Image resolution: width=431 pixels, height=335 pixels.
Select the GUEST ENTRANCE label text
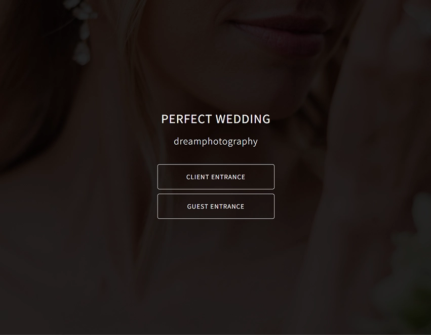pyautogui.click(x=216, y=206)
